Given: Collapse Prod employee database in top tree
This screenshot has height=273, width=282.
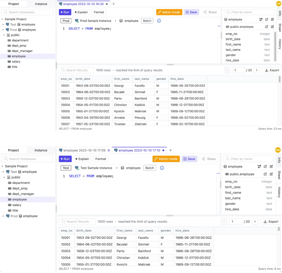Looking at the screenshot, I should pos(3,30).
